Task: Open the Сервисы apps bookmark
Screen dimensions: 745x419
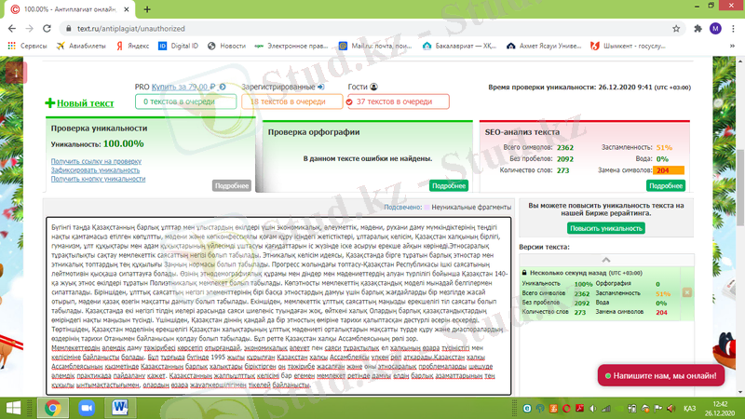Action: (28, 46)
